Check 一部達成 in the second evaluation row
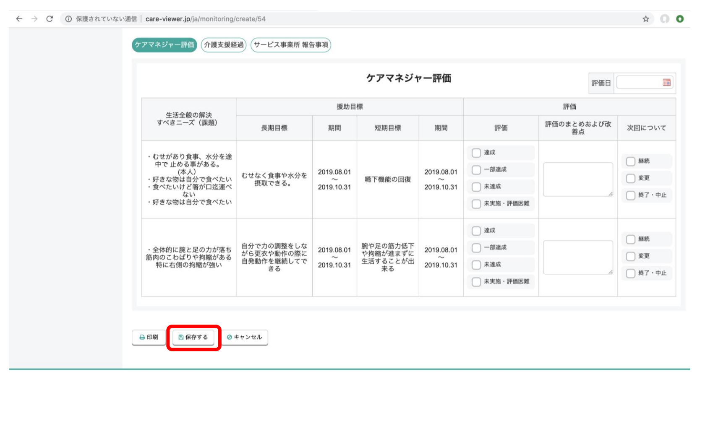 476,248
